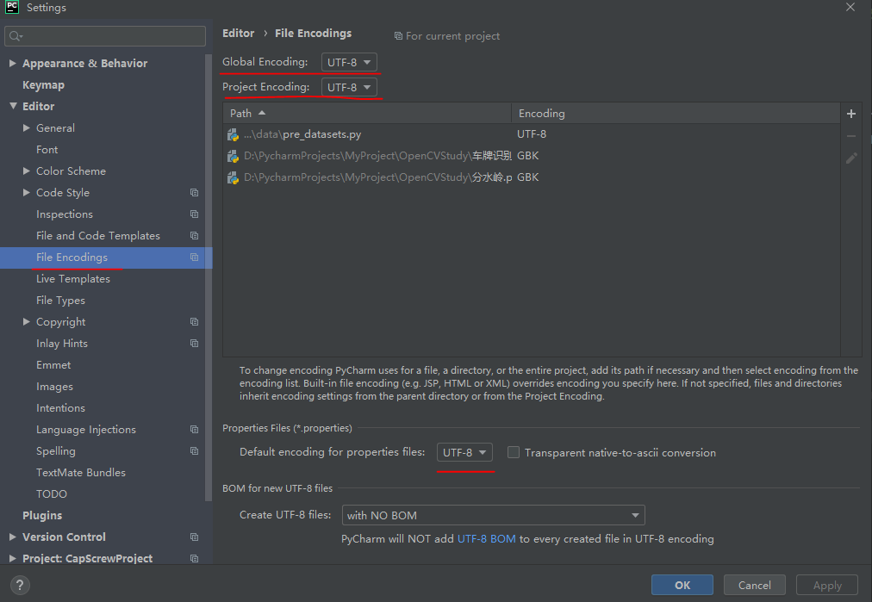Click project-level icon beside Copyright
Screen dimensions: 872x602
coord(194,322)
